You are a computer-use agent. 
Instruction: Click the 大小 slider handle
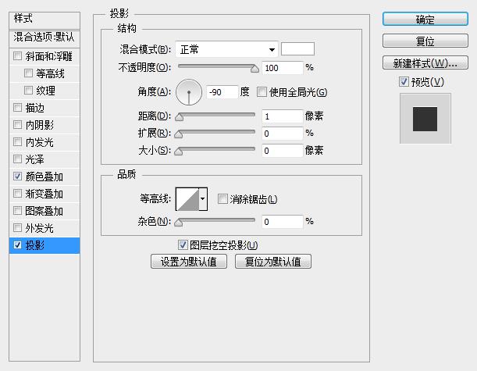pos(179,152)
